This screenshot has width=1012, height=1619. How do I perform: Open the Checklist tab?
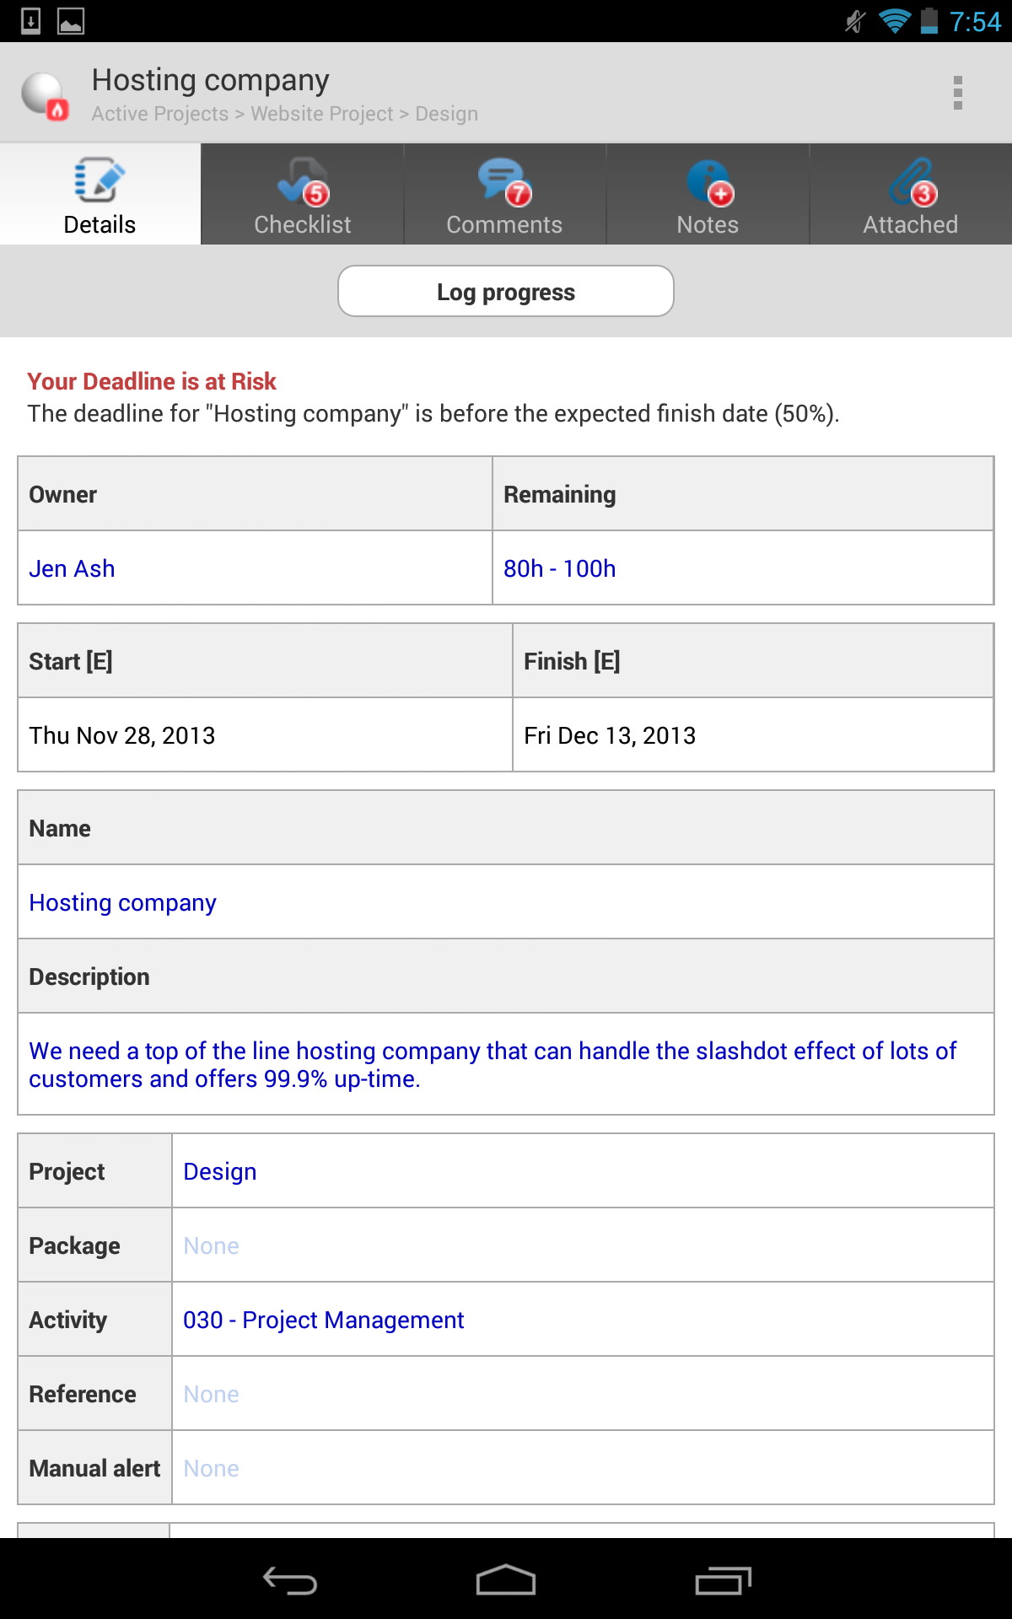(303, 195)
